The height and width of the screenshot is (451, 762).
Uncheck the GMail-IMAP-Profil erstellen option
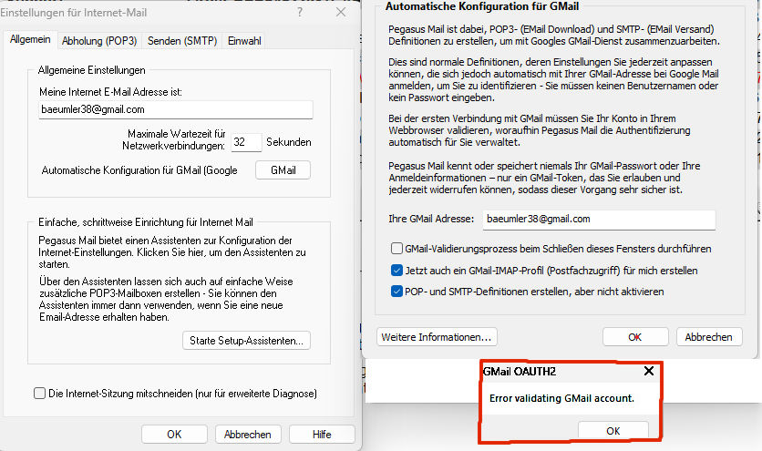pyautogui.click(x=396, y=271)
